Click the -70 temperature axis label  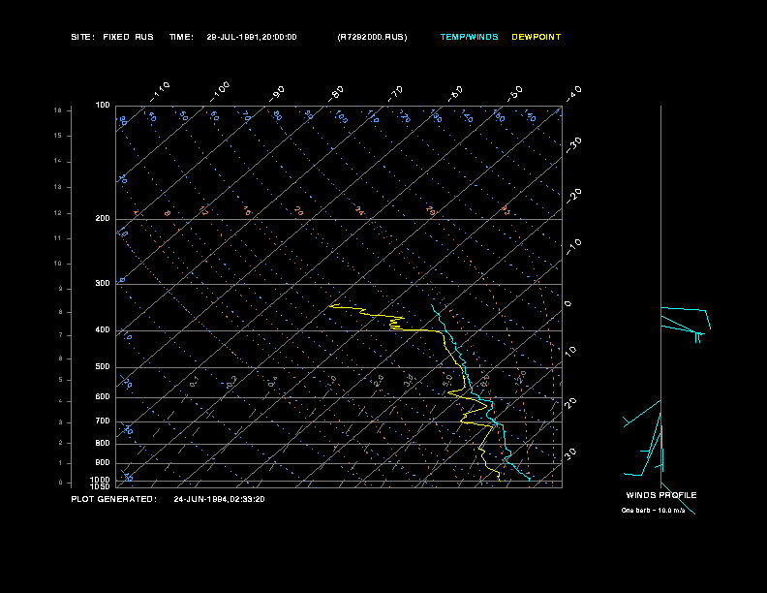coord(395,94)
